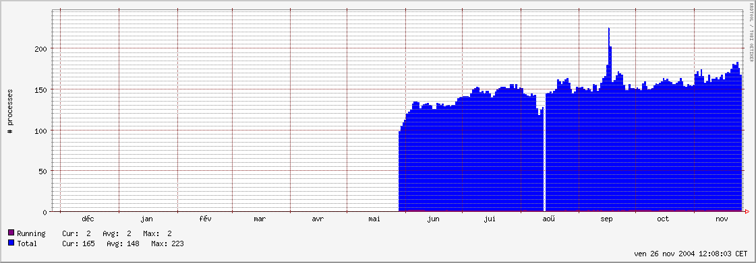Click the 200 y-axis value label

(41, 49)
